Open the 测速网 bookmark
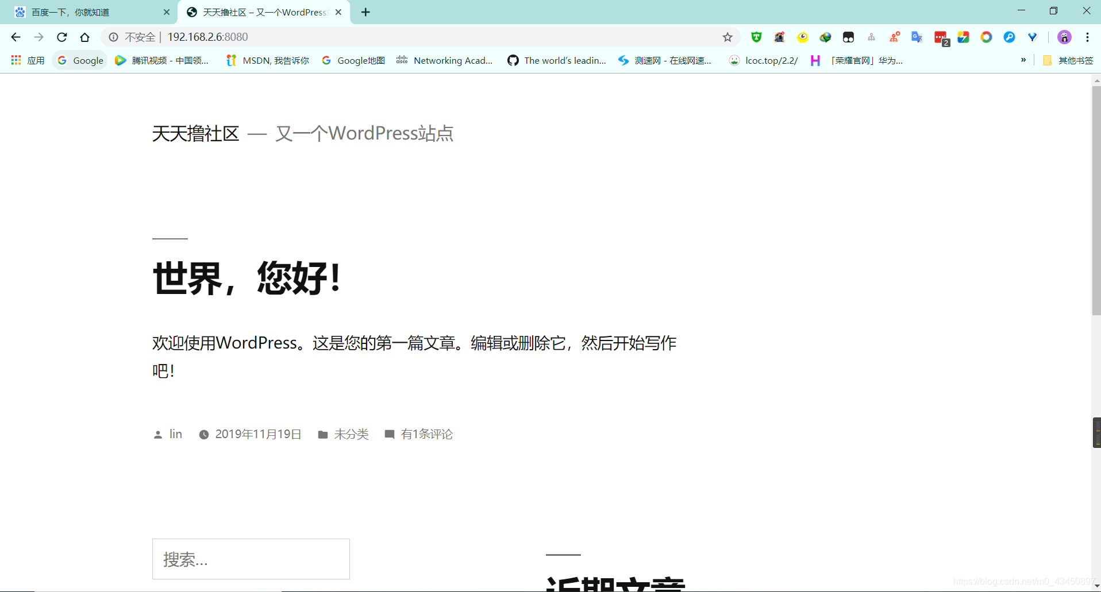Screen dimensions: 1101x592 click(664, 60)
